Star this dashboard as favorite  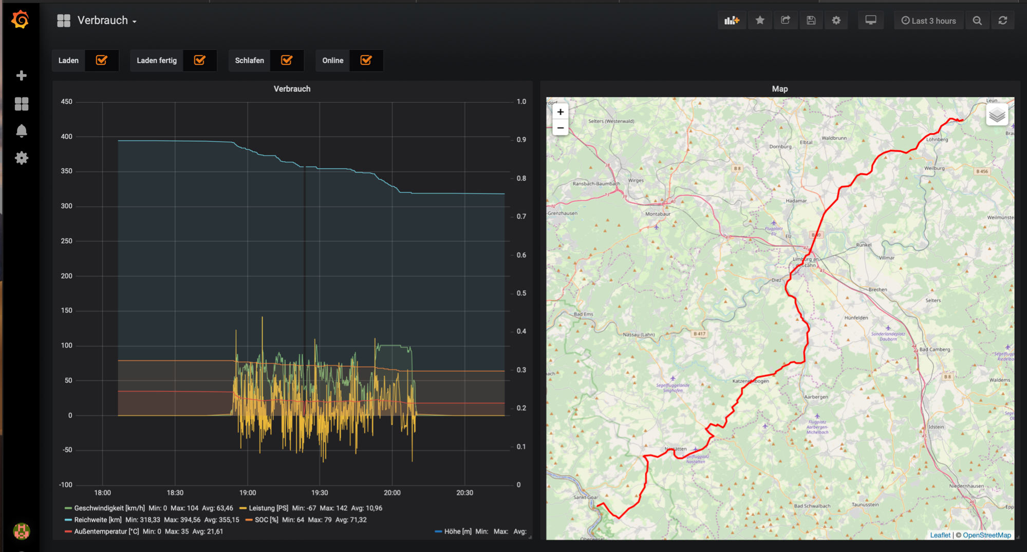point(760,21)
